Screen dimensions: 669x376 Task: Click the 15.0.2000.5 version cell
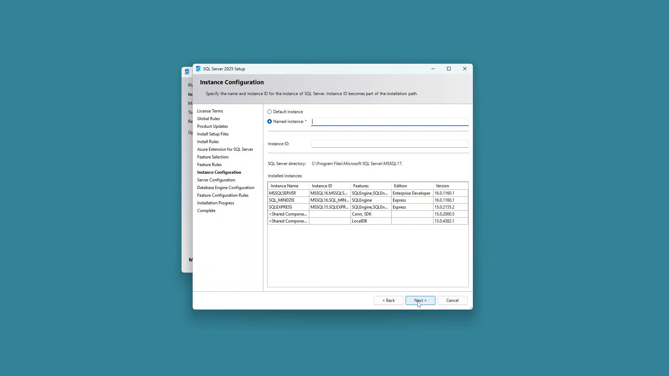click(x=451, y=214)
